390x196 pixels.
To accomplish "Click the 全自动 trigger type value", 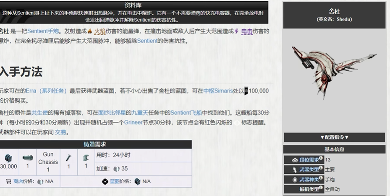I will (332, 189).
